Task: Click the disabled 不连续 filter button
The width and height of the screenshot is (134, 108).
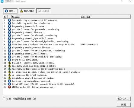Action: pyautogui.click(x=43, y=11)
